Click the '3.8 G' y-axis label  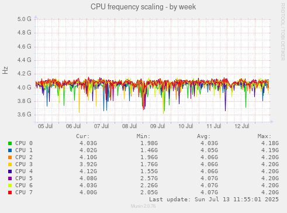point(24,101)
